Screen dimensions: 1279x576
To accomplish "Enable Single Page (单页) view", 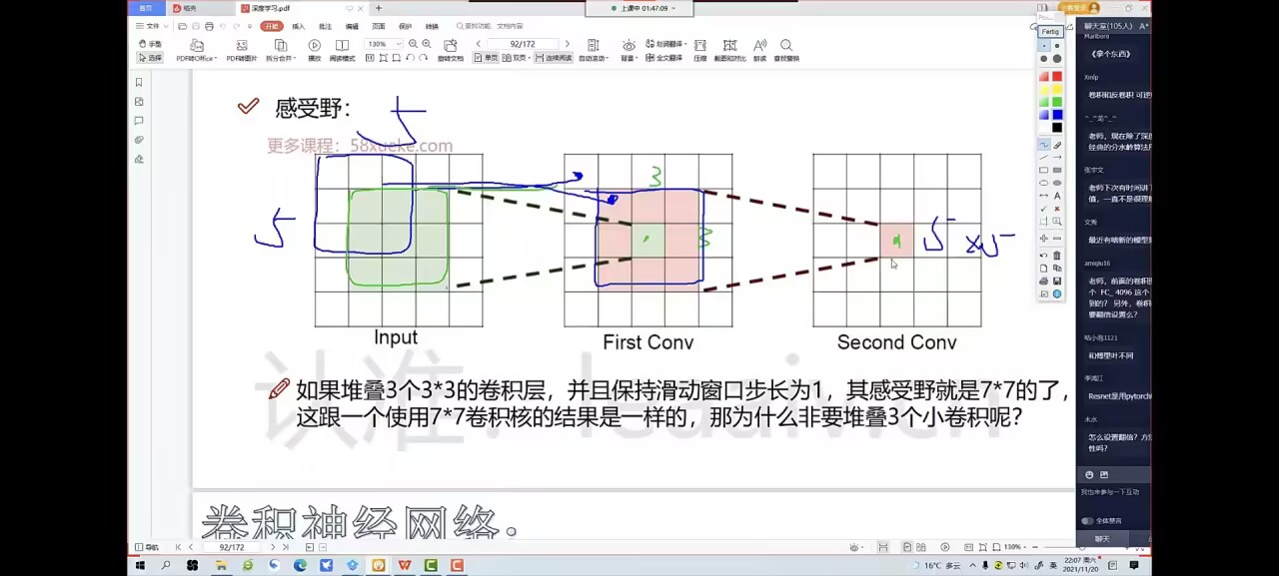I will [486, 58].
